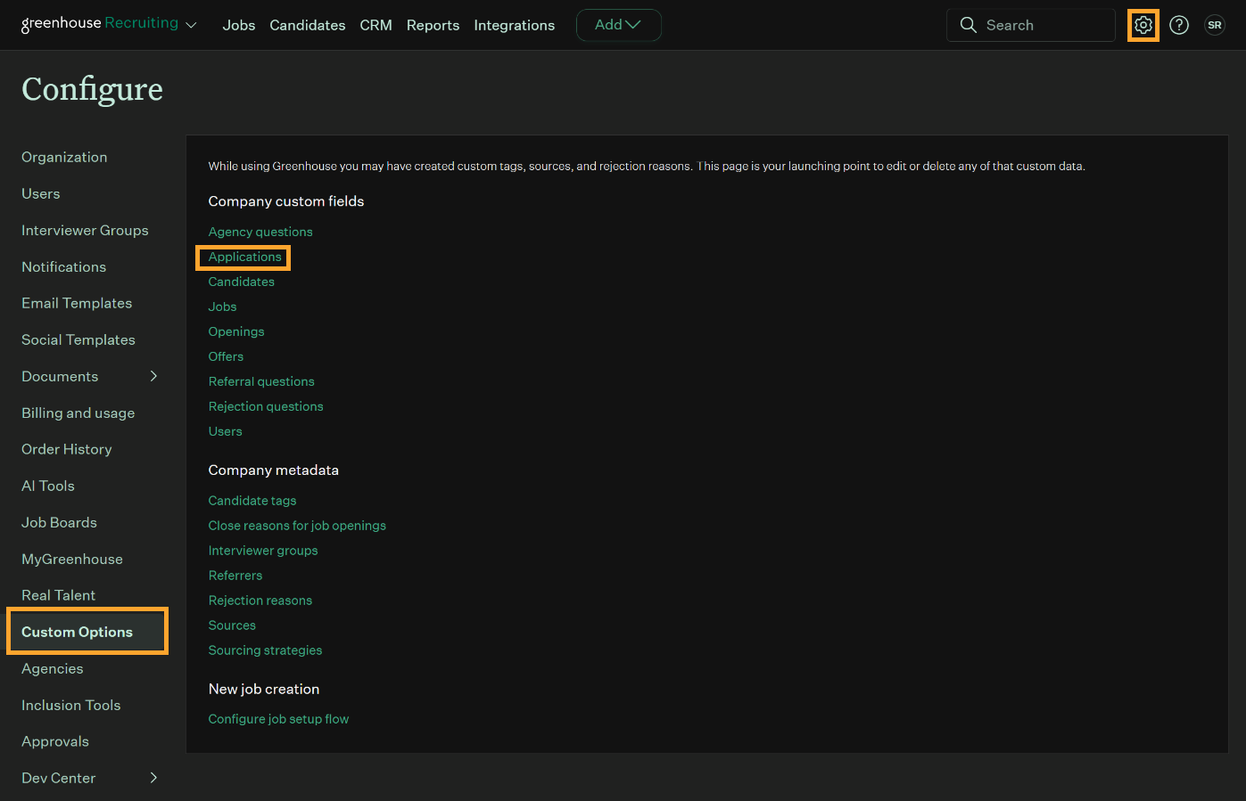Click the Company custom fields heading

286,201
